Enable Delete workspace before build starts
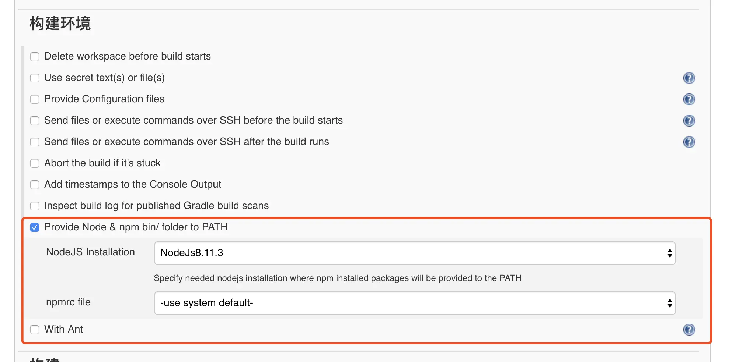746x362 pixels. (x=35, y=57)
